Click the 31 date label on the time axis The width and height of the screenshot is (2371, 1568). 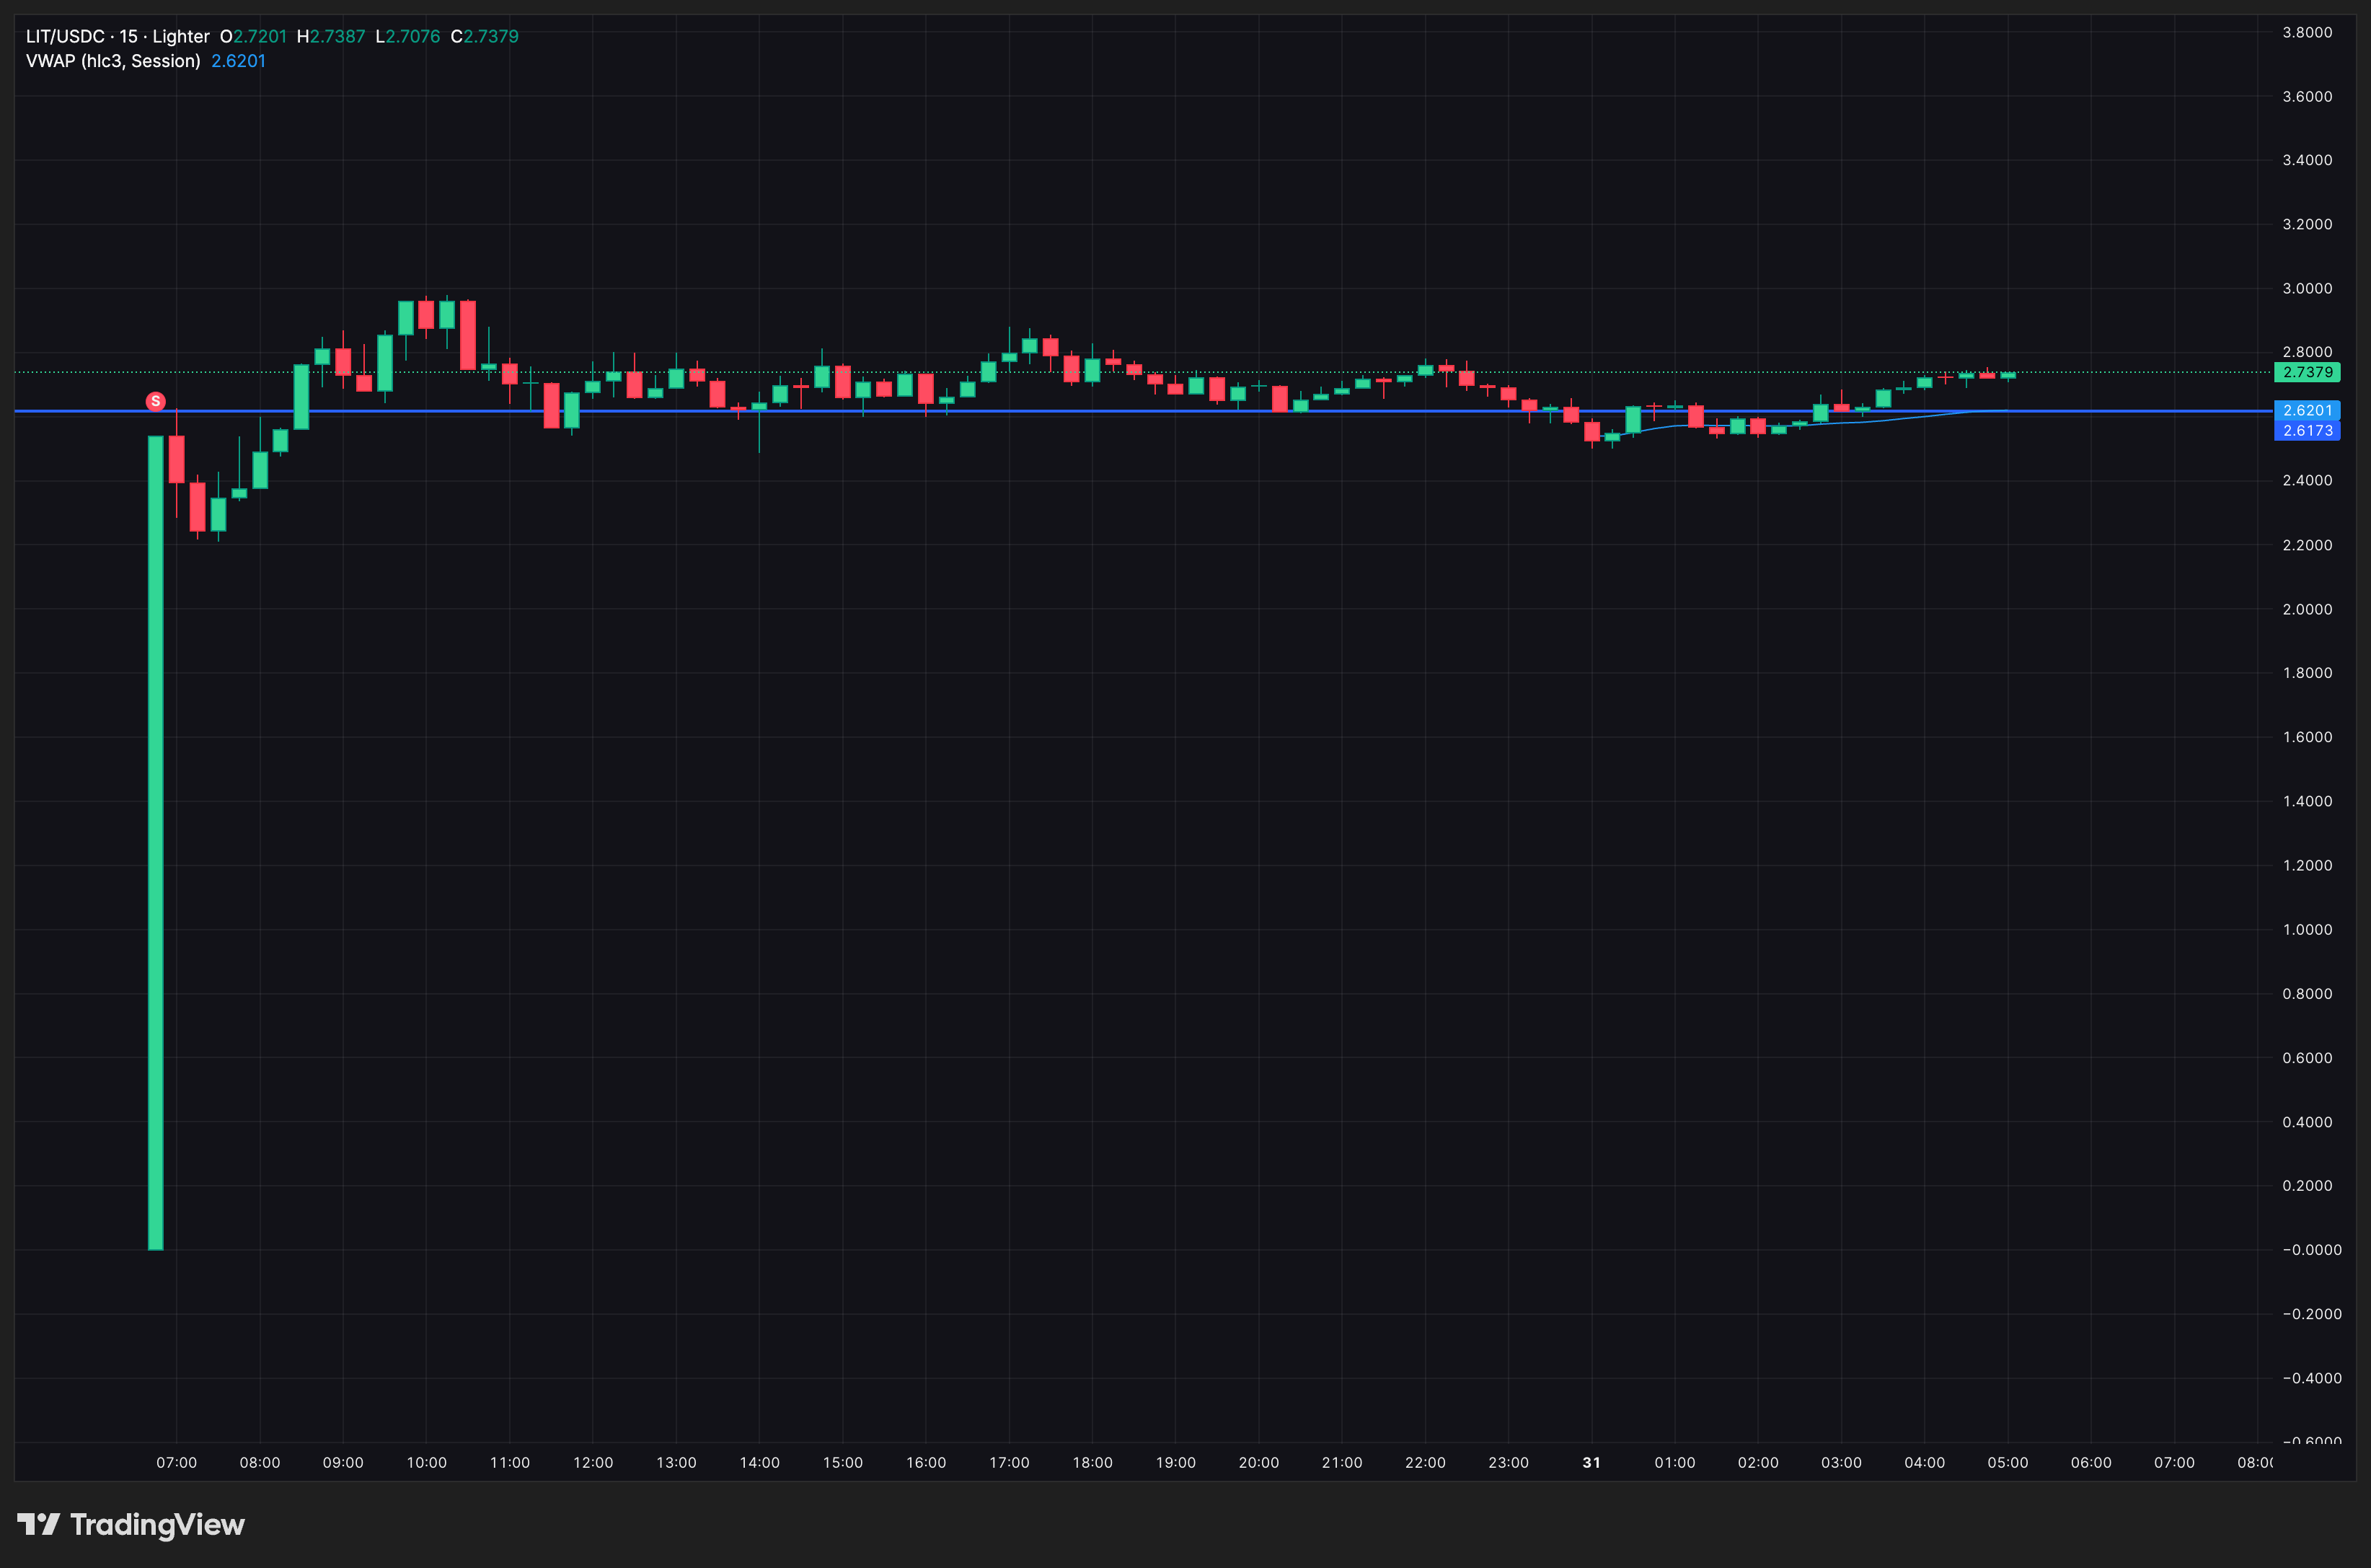pyautogui.click(x=1591, y=1462)
